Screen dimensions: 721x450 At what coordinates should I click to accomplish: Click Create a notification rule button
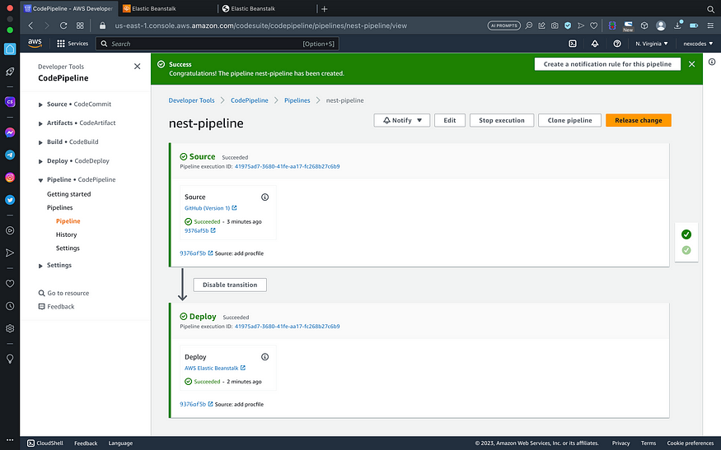[607, 64]
